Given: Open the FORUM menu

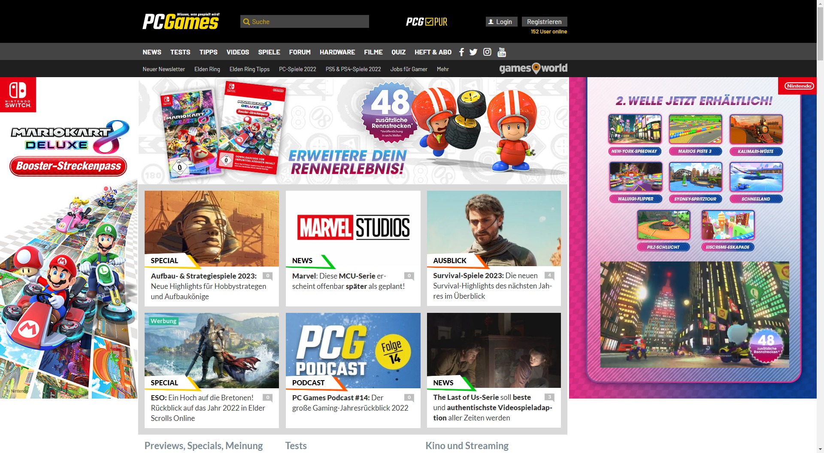Looking at the screenshot, I should 300,52.
